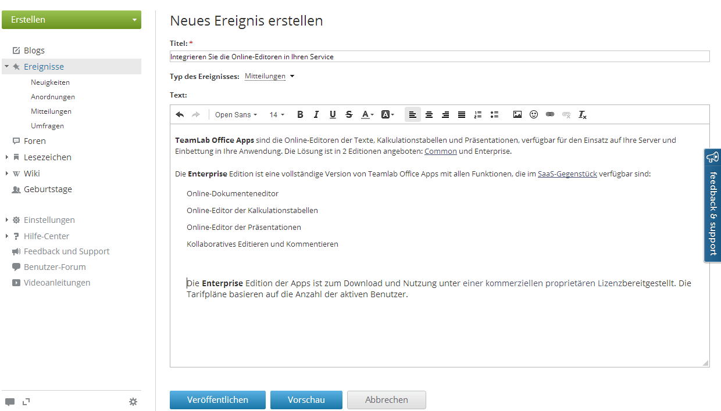Expand the Einstellungen section

(7, 220)
